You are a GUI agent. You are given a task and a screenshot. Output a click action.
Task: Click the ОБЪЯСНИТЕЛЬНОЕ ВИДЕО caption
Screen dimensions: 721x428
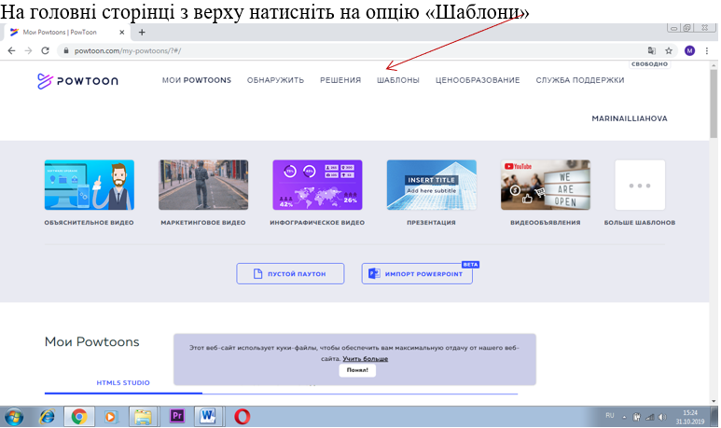click(x=90, y=223)
